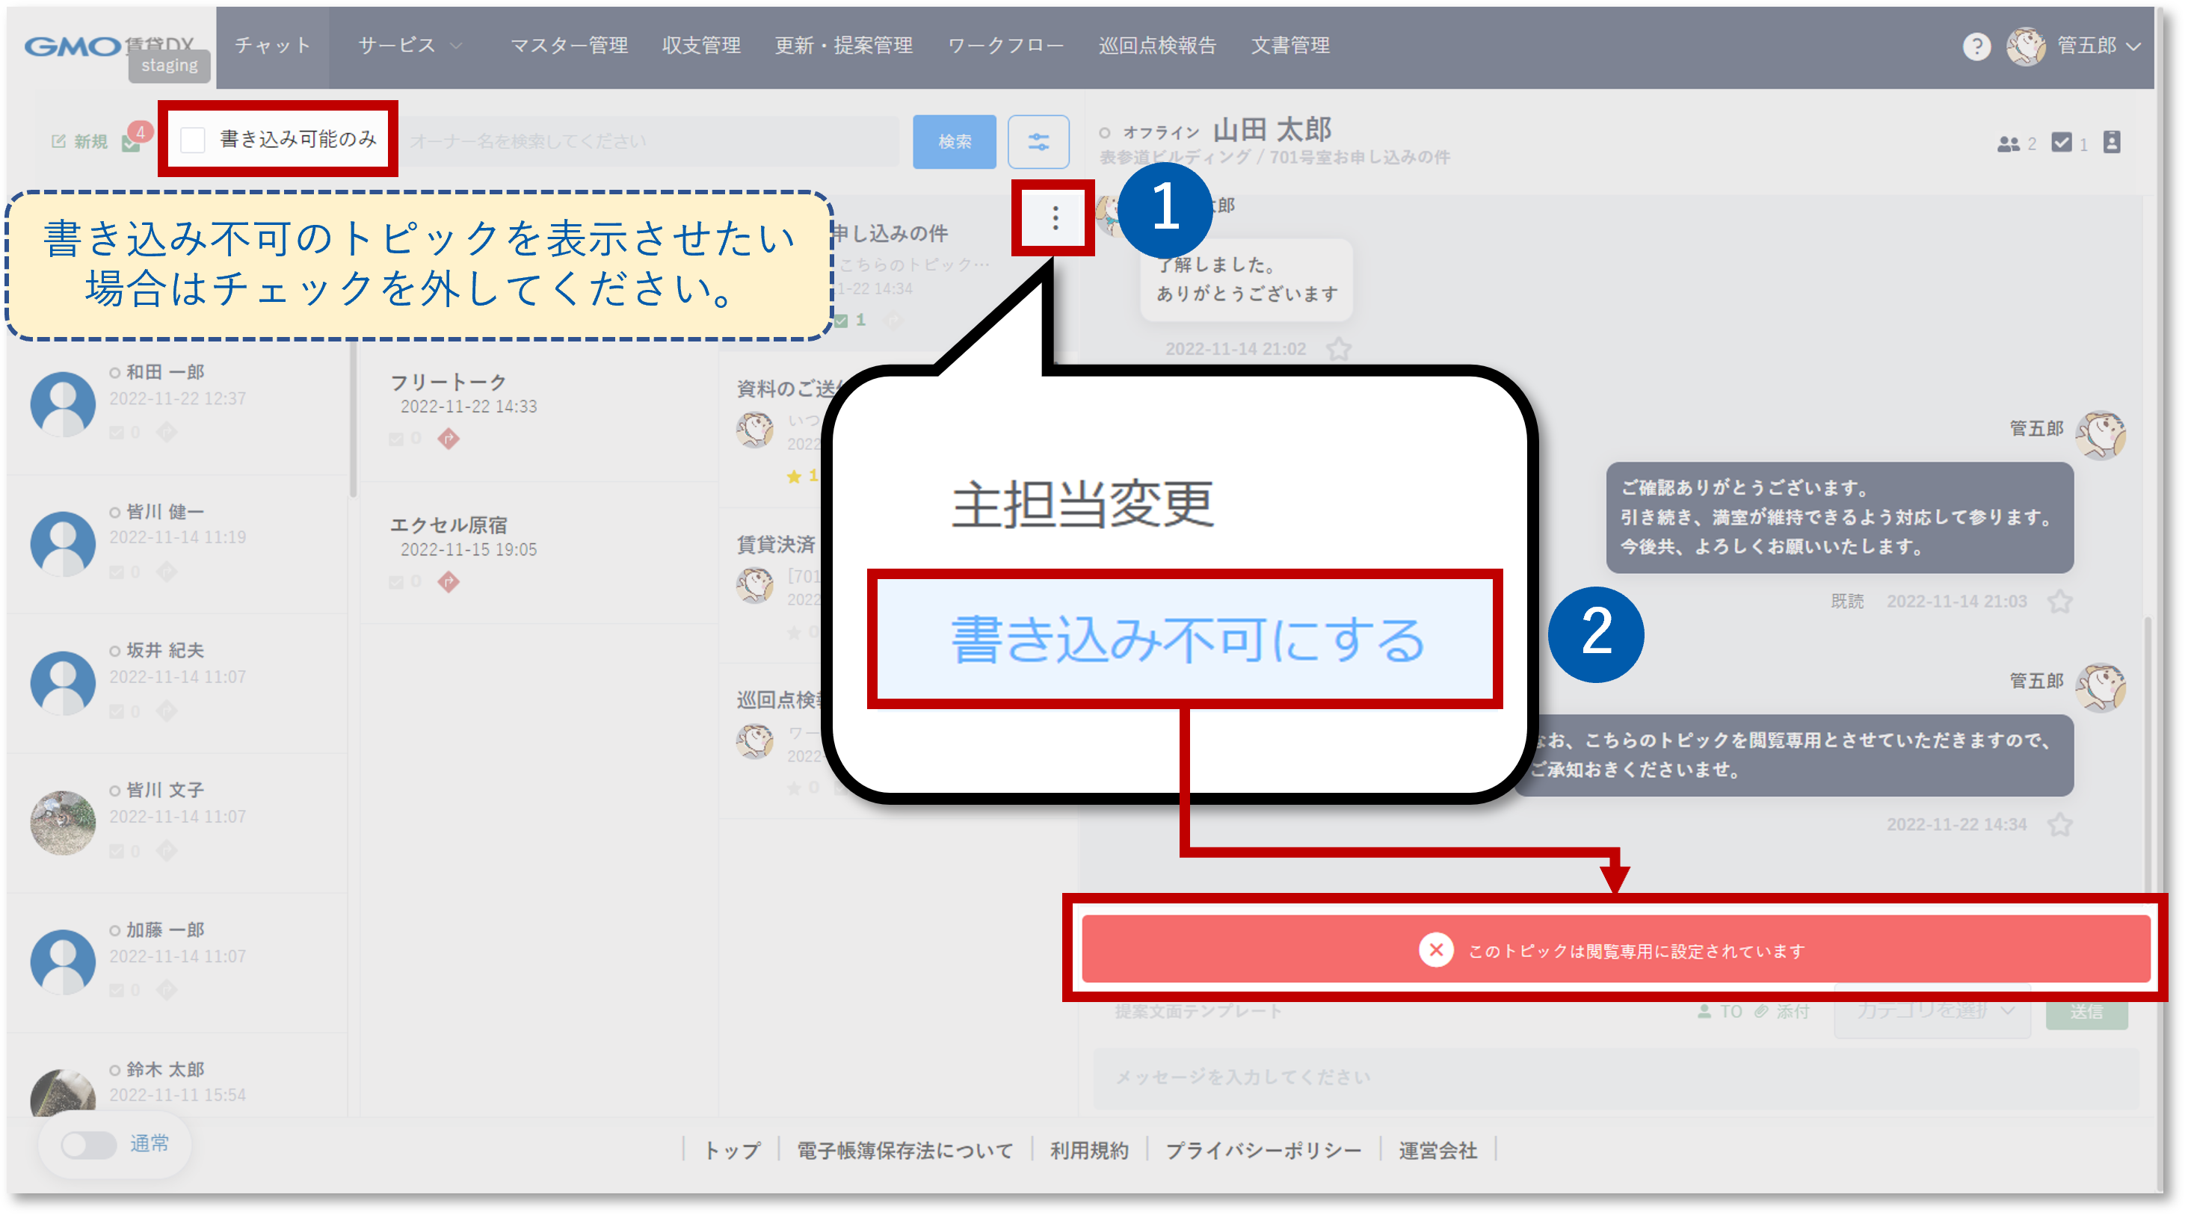Star the 2022-11-14 21:02 message
This screenshot has width=2185, height=1215.
[x=1339, y=348]
